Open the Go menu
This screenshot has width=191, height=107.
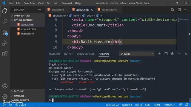pyautogui.click(x=48, y=3)
